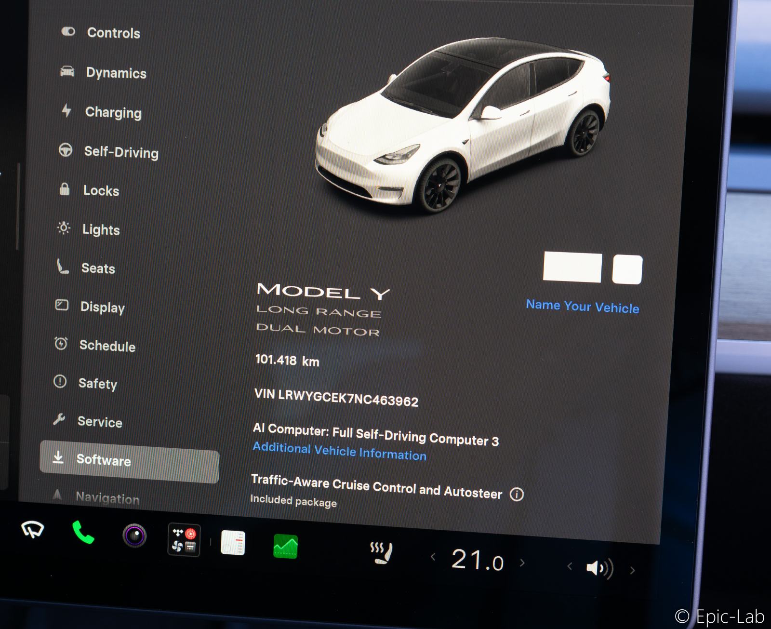Screen dimensions: 771x629
Task: Click the Dynamics car icon
Action: pyautogui.click(x=67, y=71)
